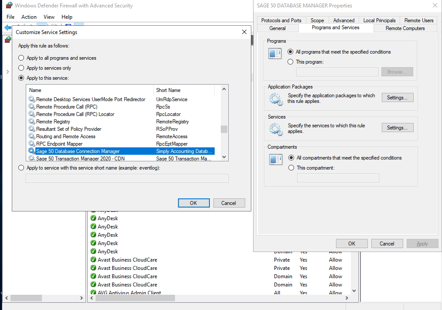This screenshot has height=310, width=442.
Task: Open the Remote Computers tab
Action: click(x=405, y=28)
